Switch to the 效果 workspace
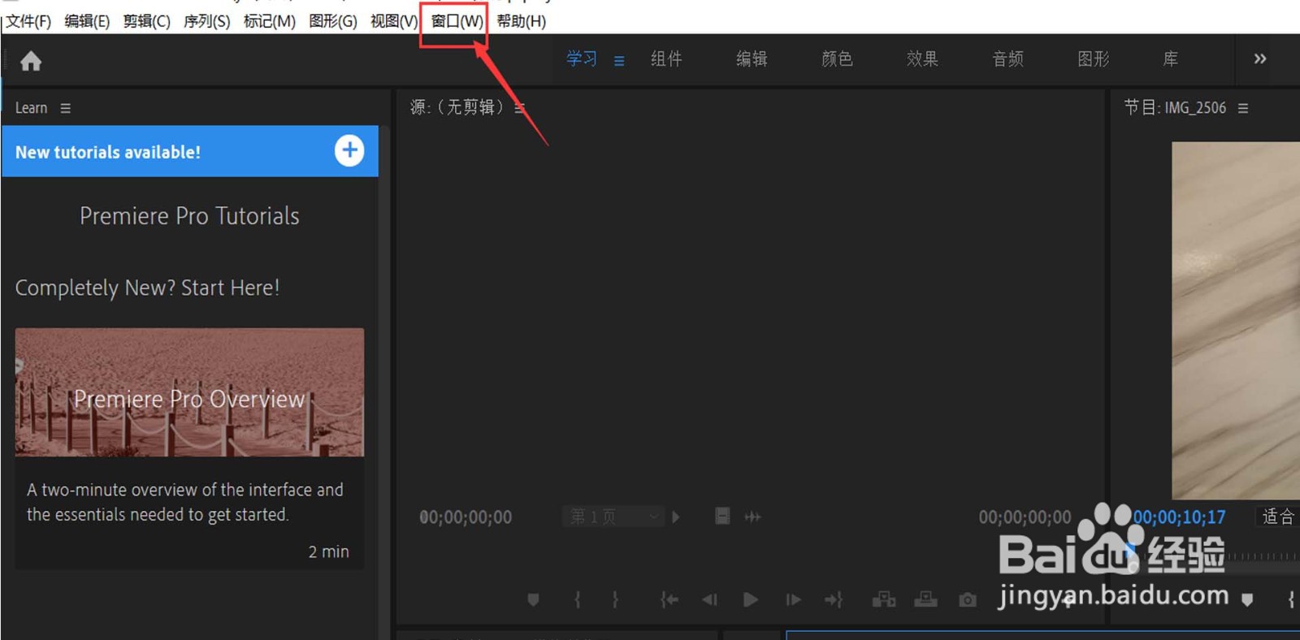The image size is (1300, 640). pos(922,58)
